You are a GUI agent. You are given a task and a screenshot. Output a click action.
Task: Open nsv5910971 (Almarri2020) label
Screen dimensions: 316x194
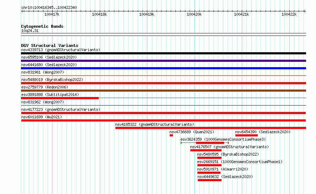pos(223,169)
